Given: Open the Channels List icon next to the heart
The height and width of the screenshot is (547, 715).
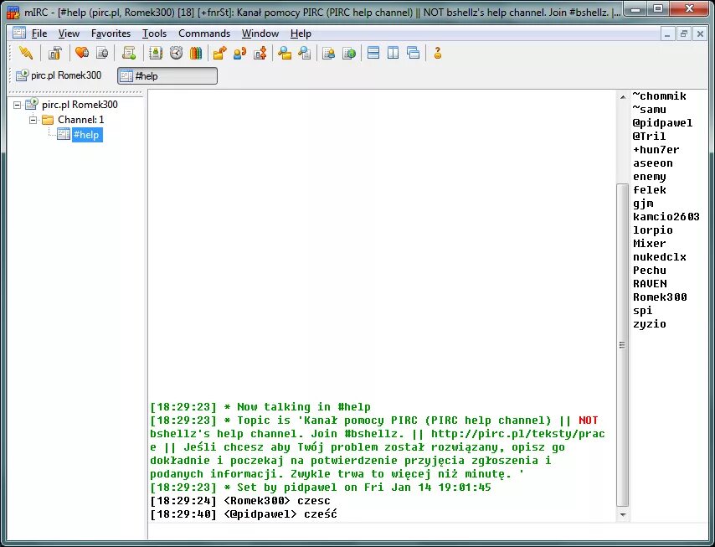Looking at the screenshot, I should [x=103, y=54].
